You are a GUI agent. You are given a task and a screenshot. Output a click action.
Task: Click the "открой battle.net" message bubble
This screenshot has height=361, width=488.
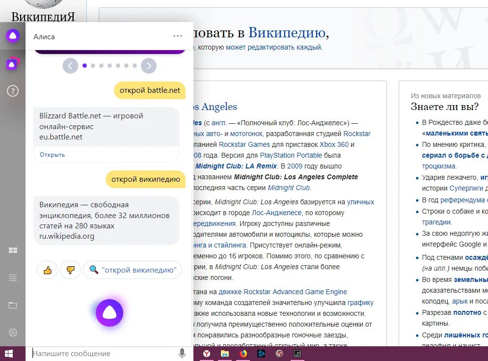(x=150, y=90)
